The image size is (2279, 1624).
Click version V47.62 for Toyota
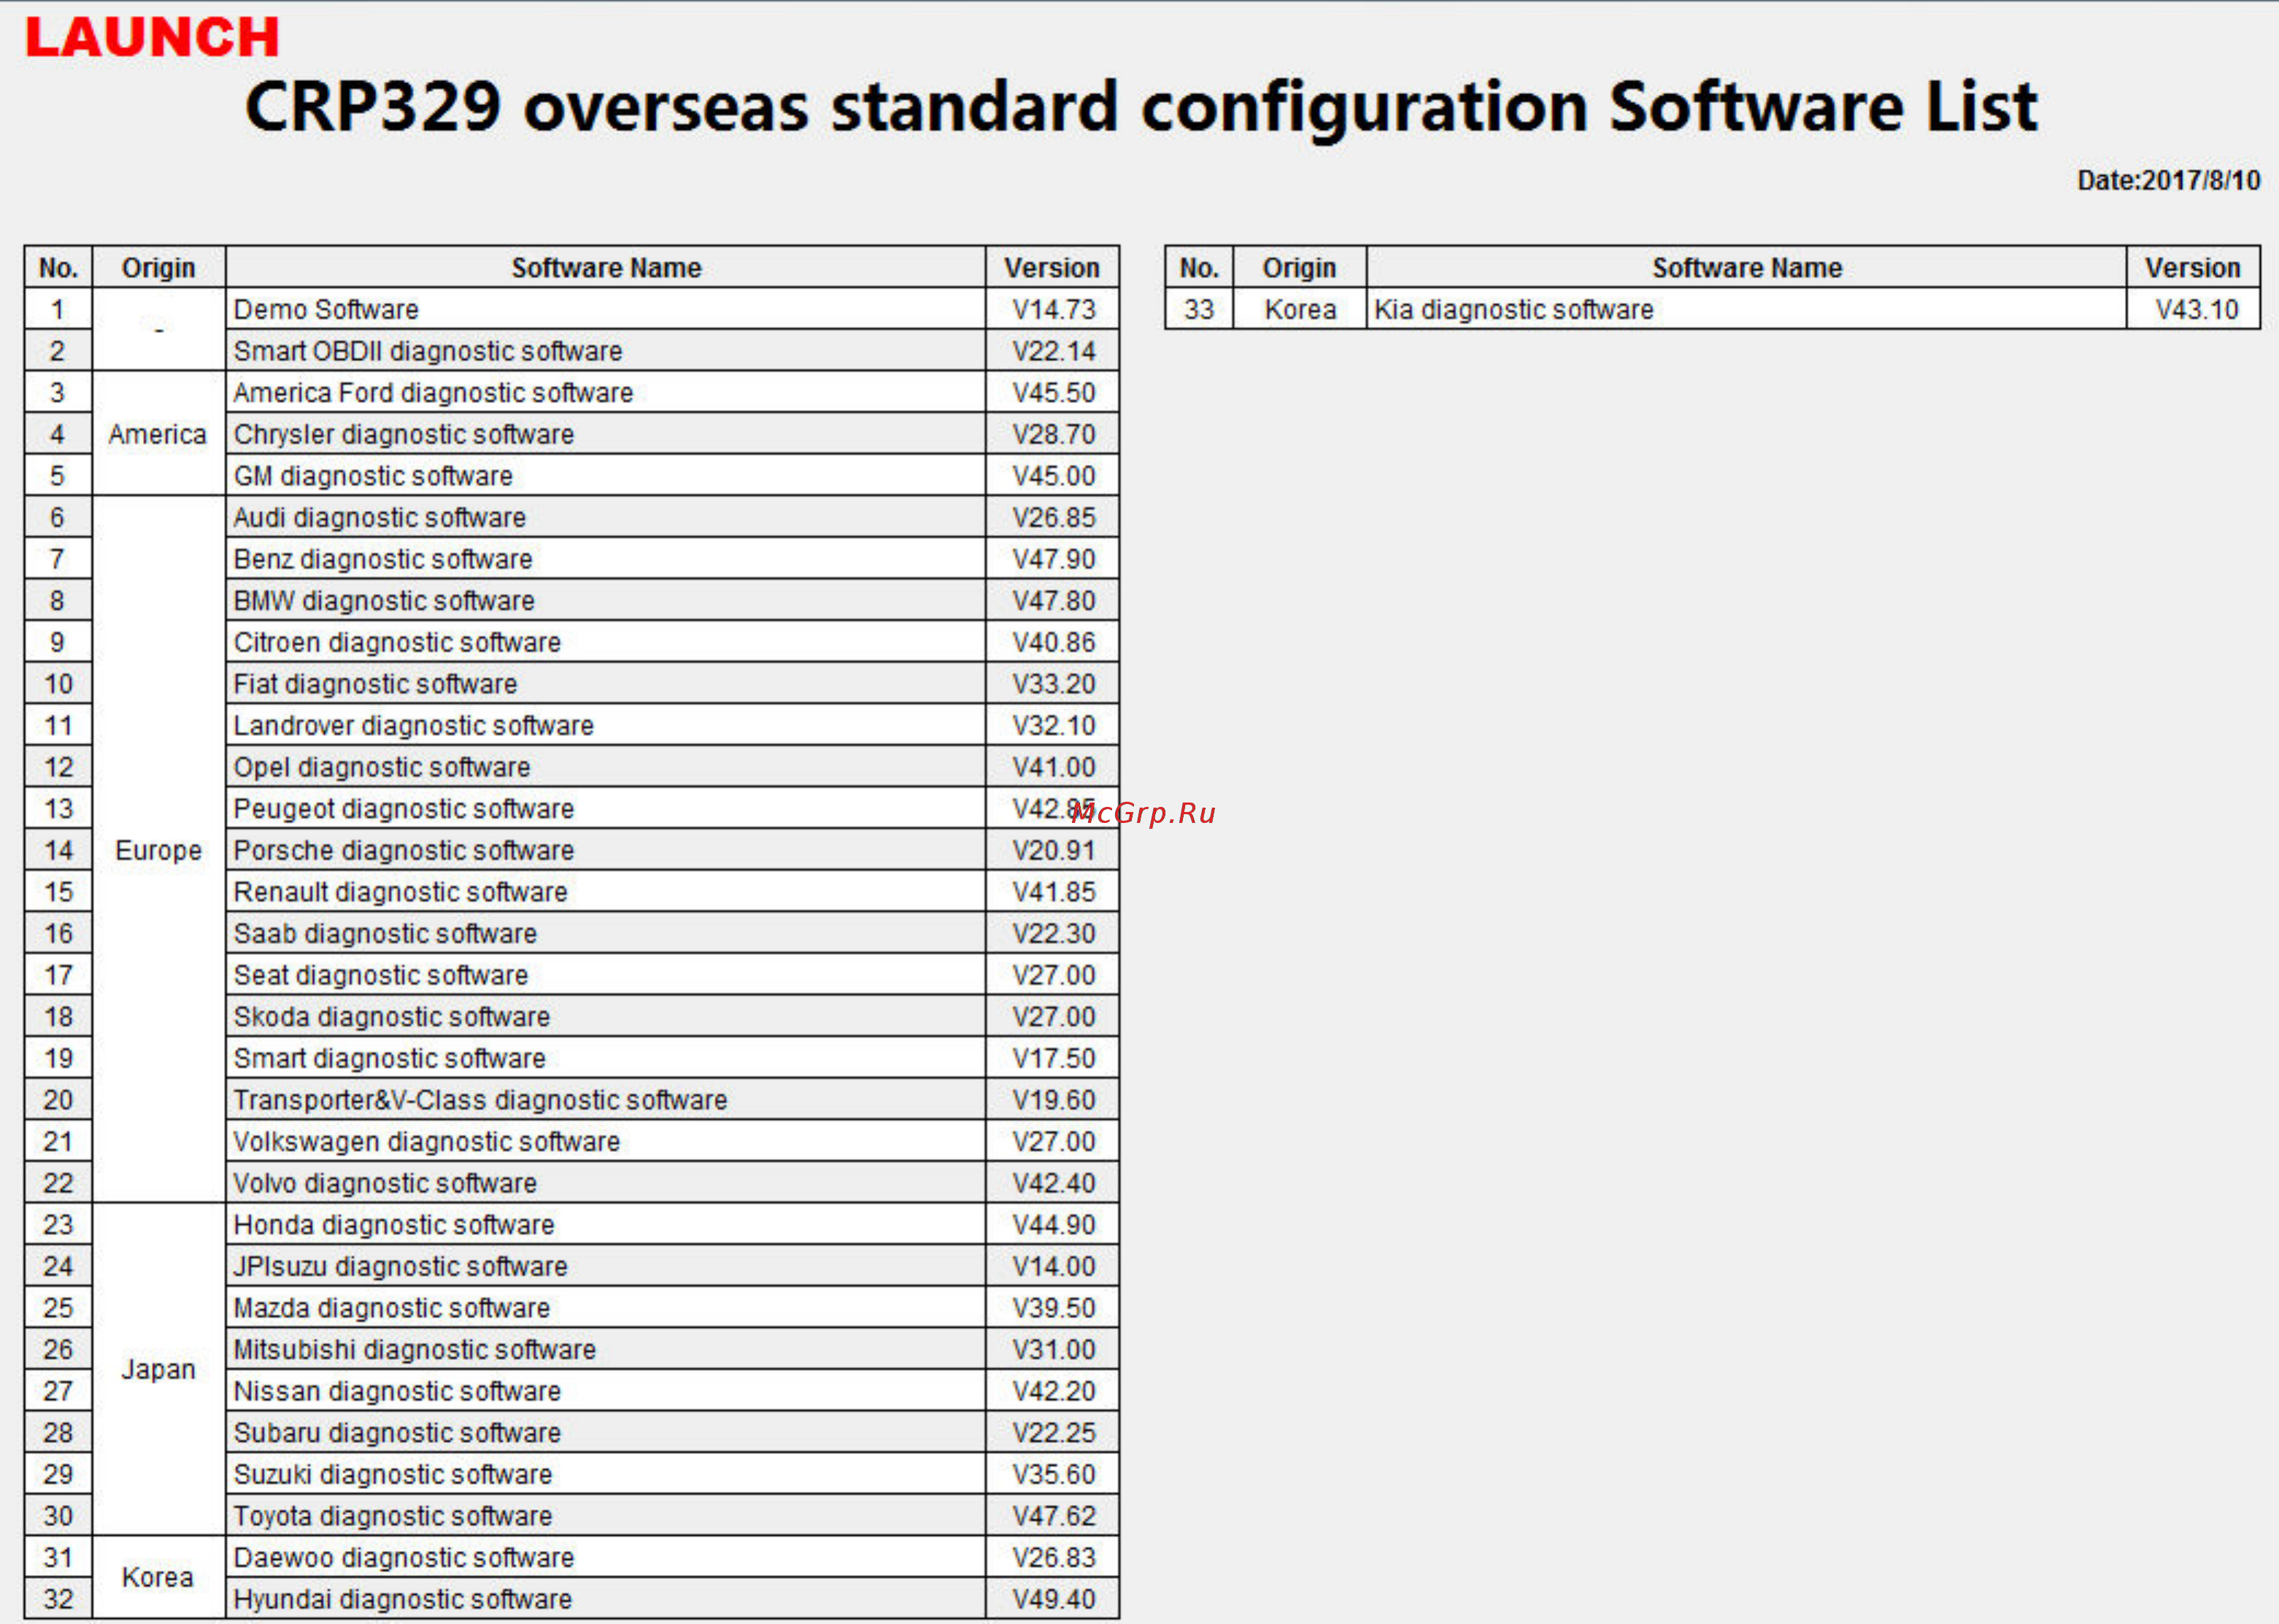pos(1052,1516)
